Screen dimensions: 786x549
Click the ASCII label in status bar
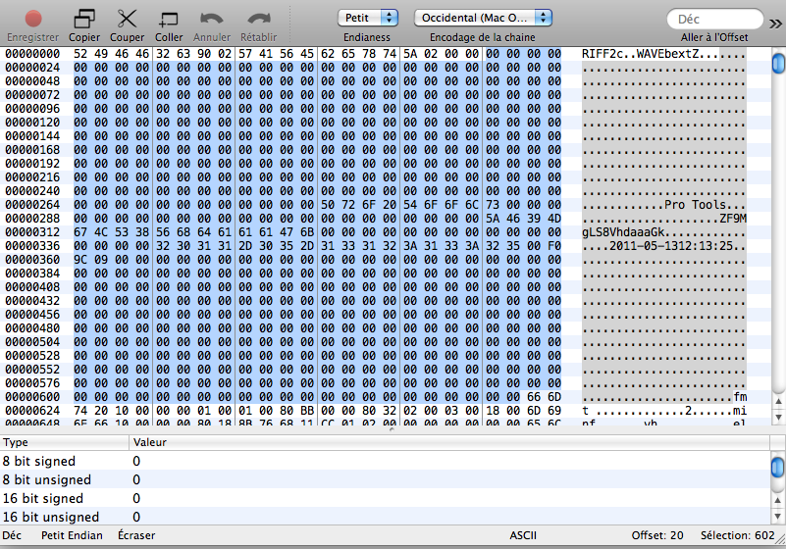(523, 535)
